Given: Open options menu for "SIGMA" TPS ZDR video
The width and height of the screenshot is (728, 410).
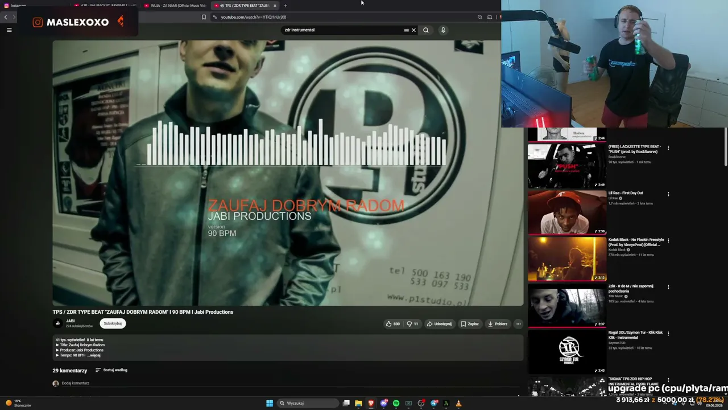Looking at the screenshot, I should point(668,380).
